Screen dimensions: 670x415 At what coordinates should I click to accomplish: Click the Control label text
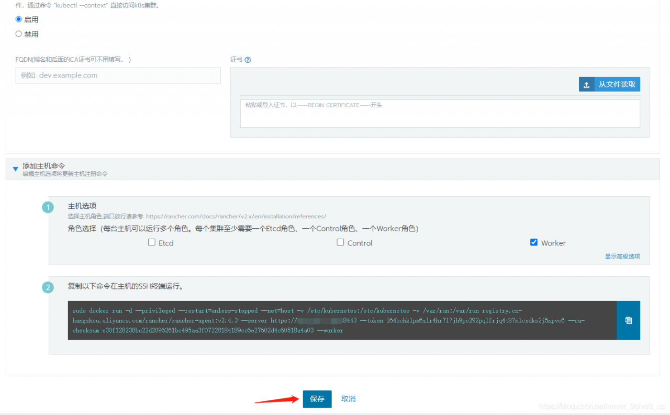tap(360, 243)
